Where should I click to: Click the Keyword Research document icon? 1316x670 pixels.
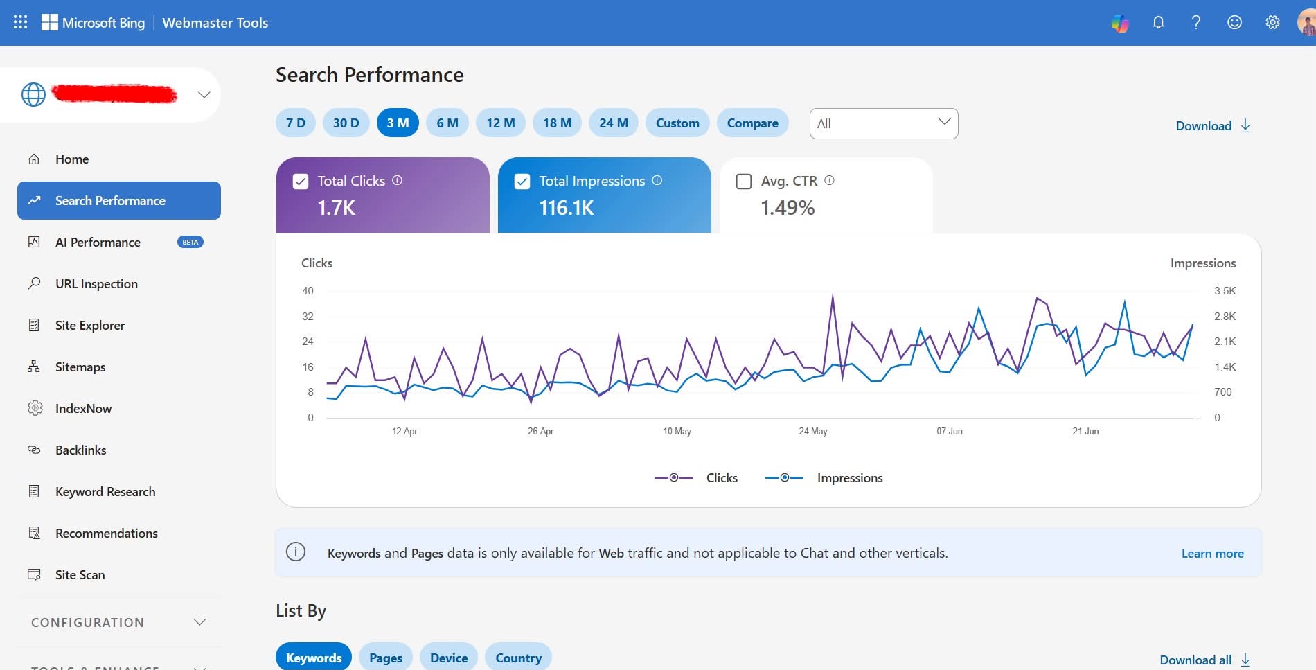click(x=34, y=491)
